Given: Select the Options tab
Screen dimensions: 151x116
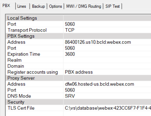Looking at the screenshot, I should [55, 6].
